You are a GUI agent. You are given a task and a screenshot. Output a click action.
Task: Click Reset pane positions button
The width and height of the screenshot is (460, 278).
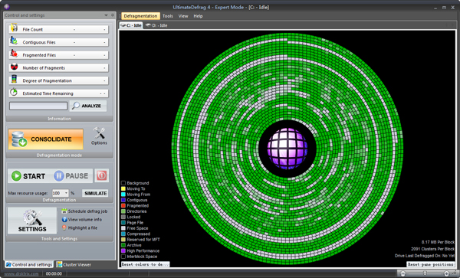pos(430,264)
